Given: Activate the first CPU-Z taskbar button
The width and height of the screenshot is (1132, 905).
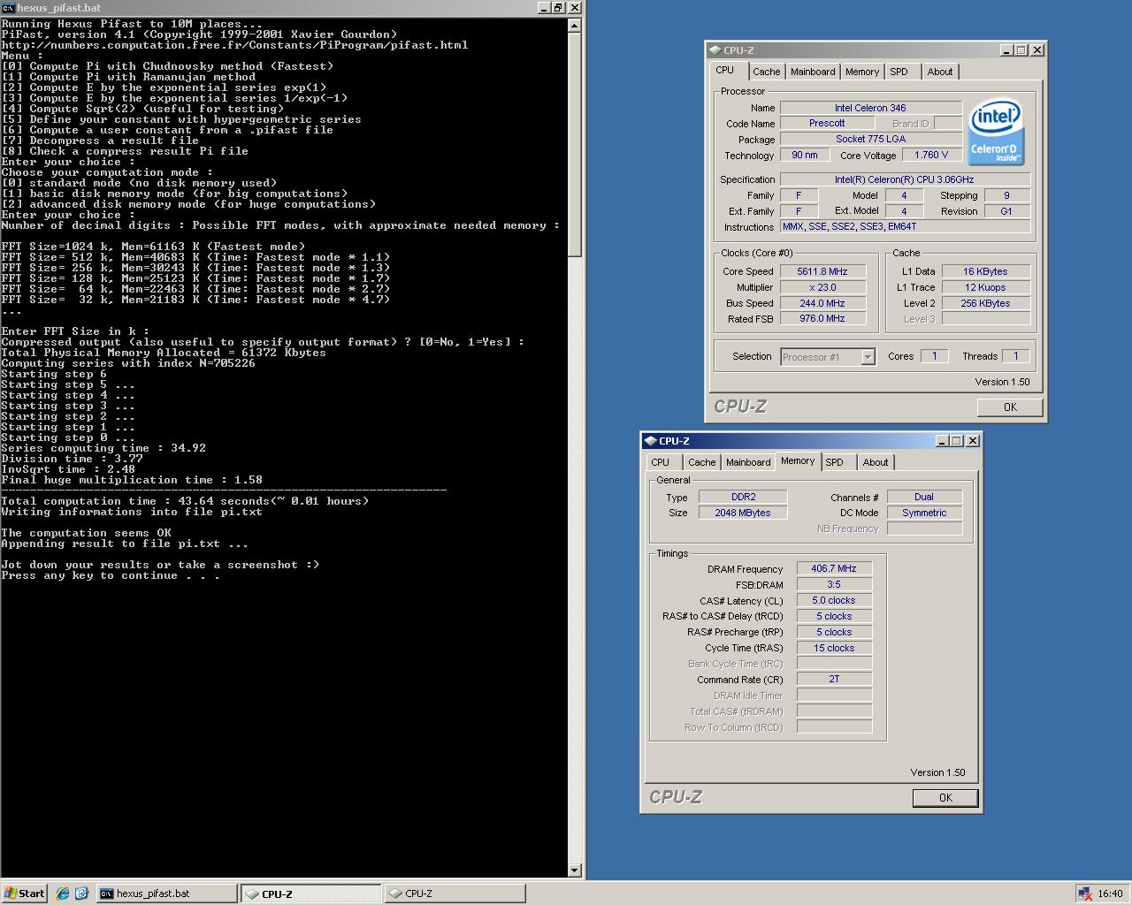Looking at the screenshot, I should pyautogui.click(x=311, y=894).
